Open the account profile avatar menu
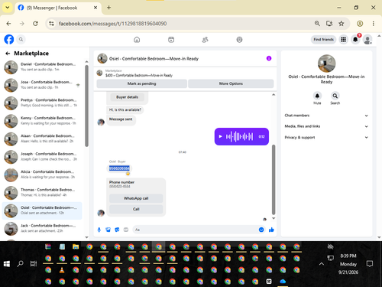Viewport: 382px width, 287px height. coord(367,40)
